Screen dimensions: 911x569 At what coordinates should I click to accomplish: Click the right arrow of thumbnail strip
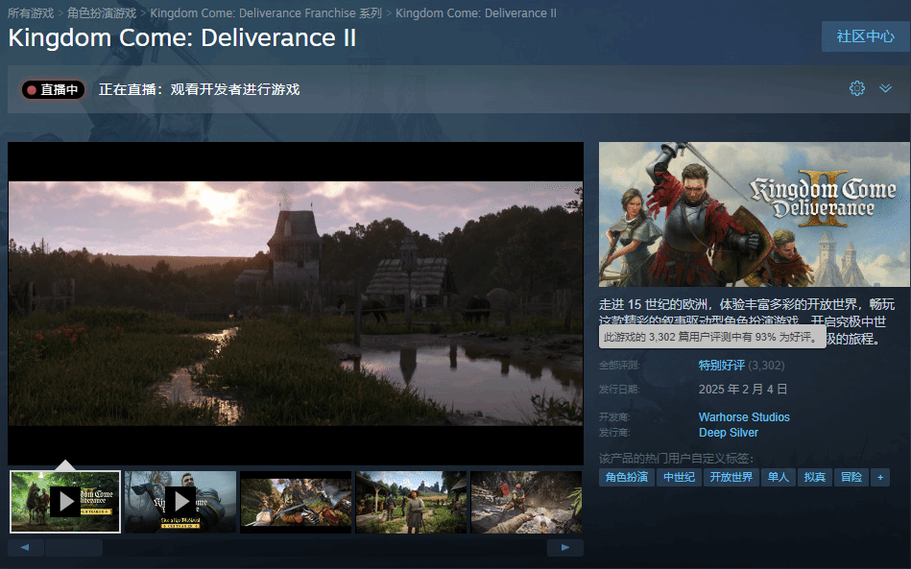tap(564, 548)
